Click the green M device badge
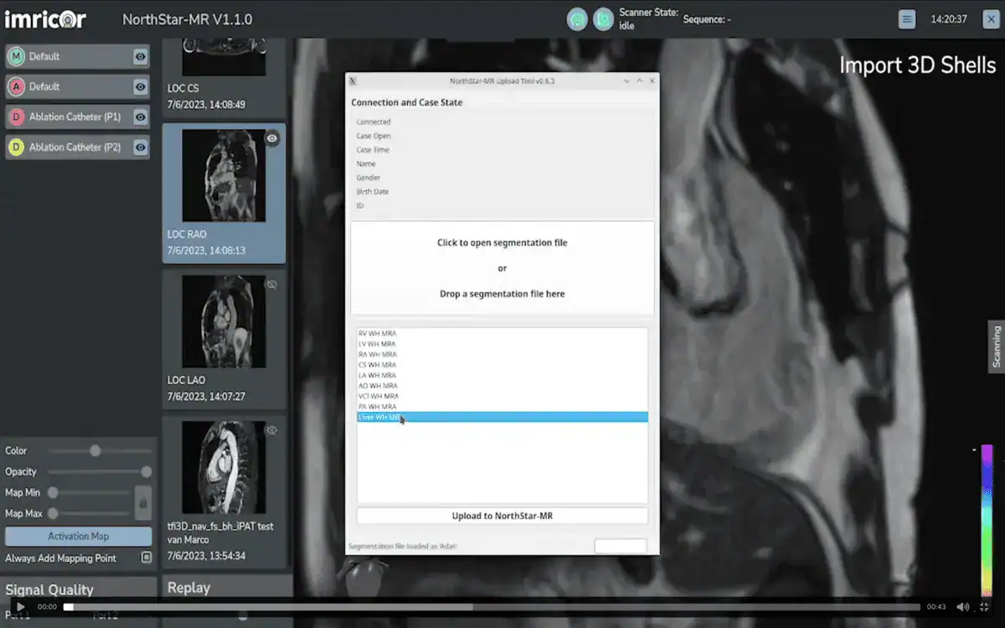 (x=16, y=57)
